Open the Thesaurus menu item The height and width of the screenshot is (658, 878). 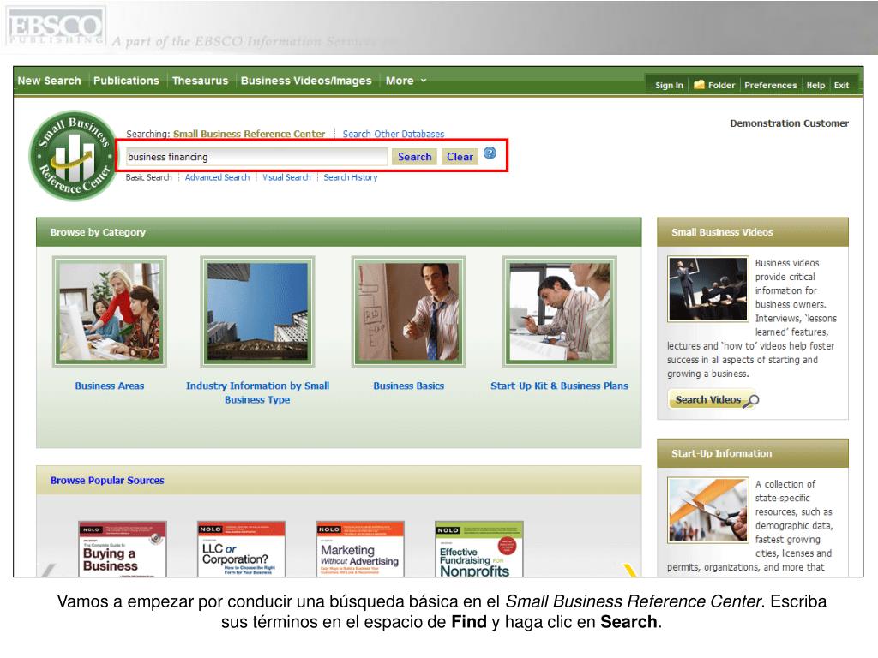click(200, 81)
